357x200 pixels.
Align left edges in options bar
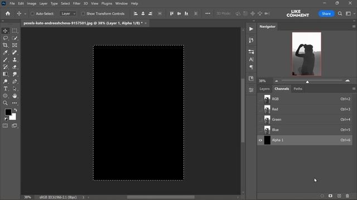136,13
